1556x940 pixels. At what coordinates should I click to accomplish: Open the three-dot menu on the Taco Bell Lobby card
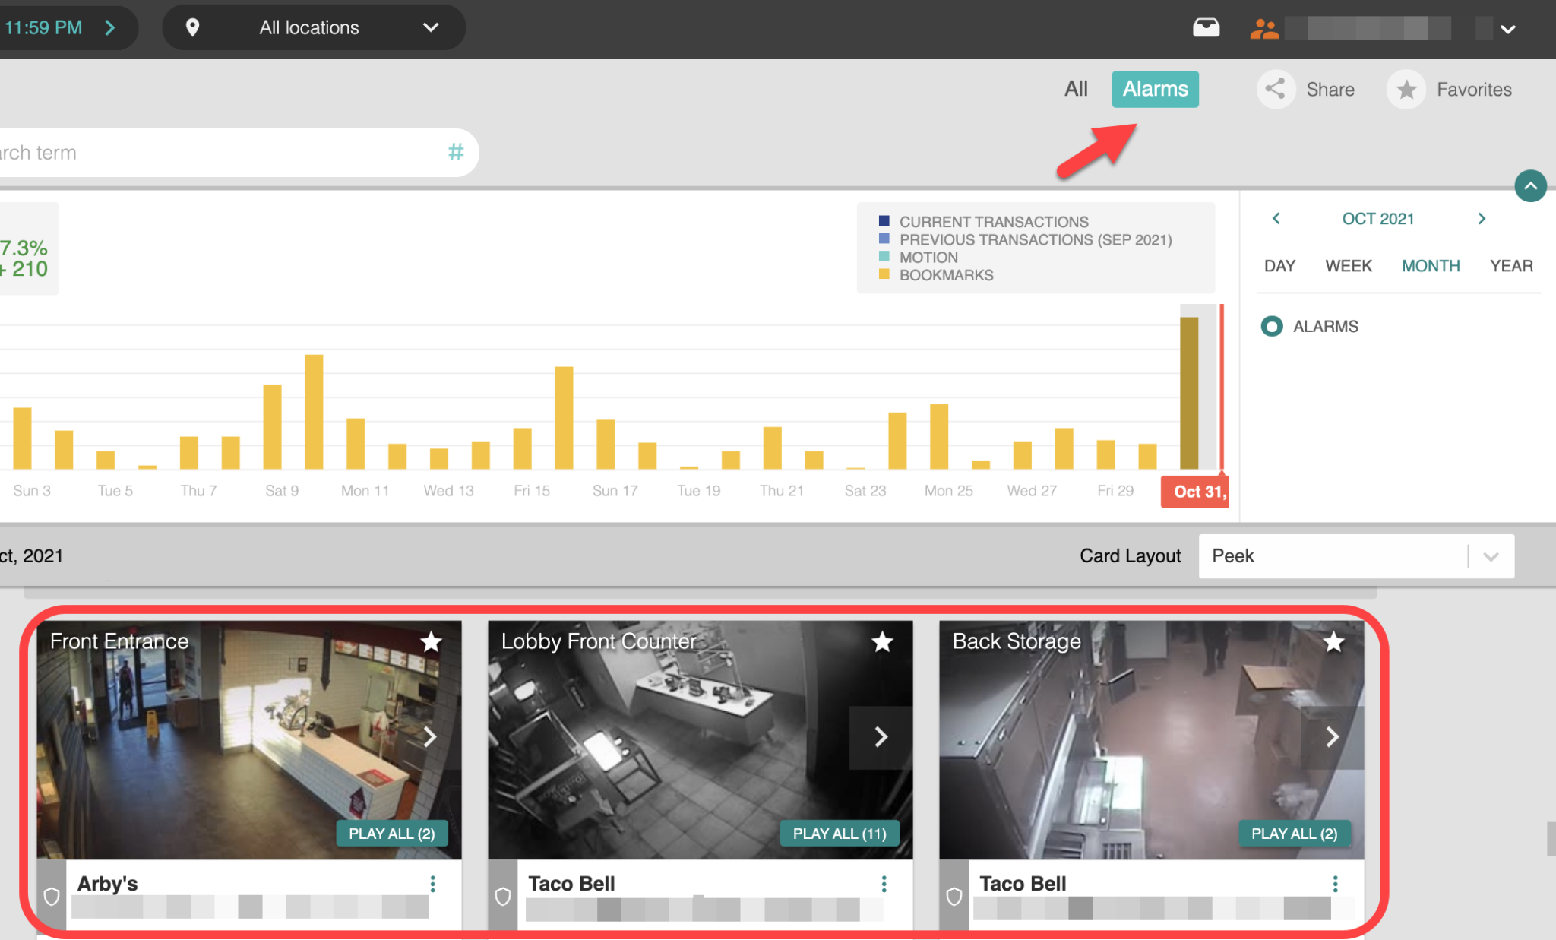point(883,884)
